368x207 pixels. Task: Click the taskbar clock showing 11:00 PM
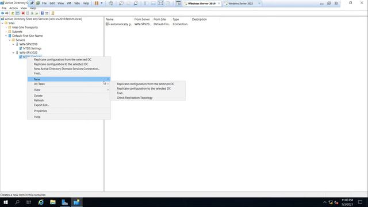pyautogui.click(x=347, y=202)
